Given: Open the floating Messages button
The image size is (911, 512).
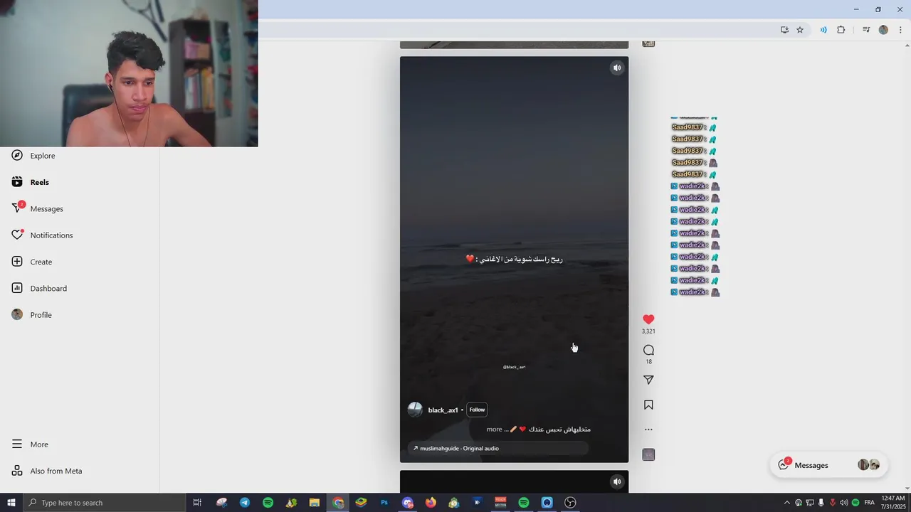Looking at the screenshot, I should [x=828, y=465].
